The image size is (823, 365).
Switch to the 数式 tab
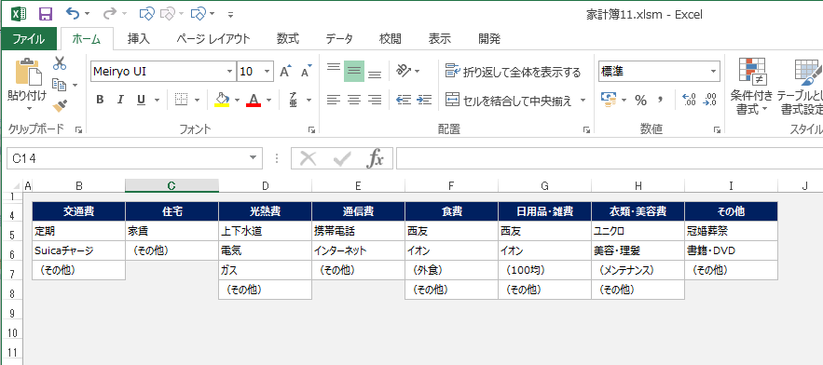pyautogui.click(x=288, y=39)
